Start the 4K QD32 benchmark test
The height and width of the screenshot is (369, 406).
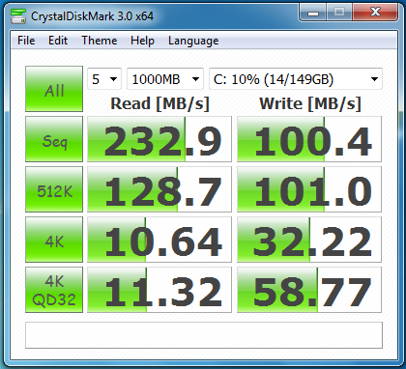(54, 290)
